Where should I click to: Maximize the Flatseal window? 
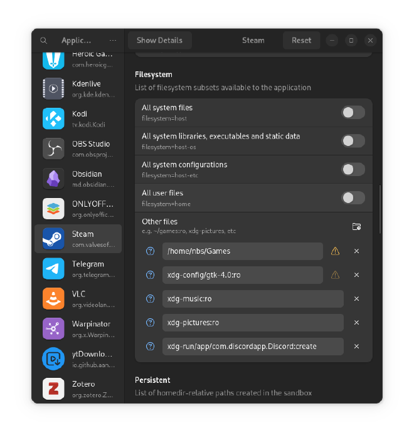(x=351, y=41)
